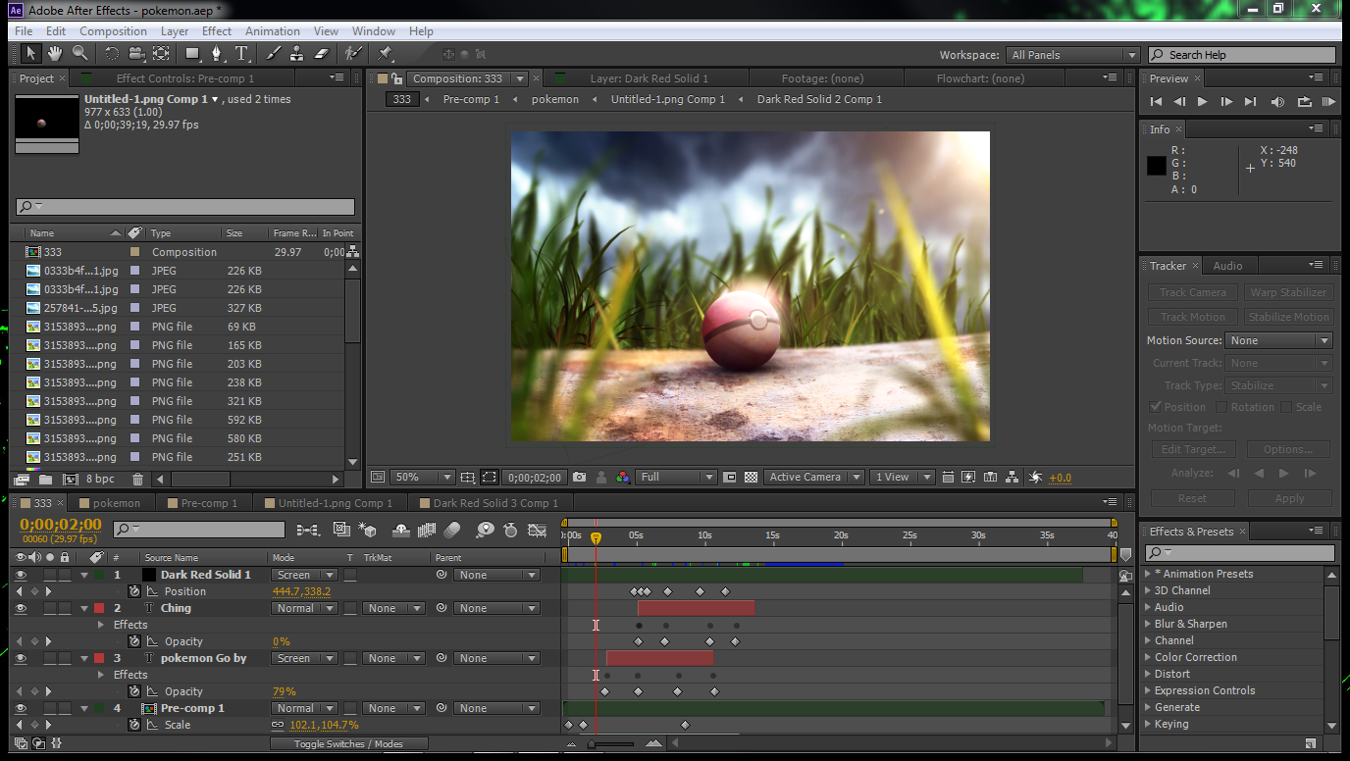Screen dimensions: 1350x761
Task: Expand the Animation Presets category
Action: (x=1149, y=574)
